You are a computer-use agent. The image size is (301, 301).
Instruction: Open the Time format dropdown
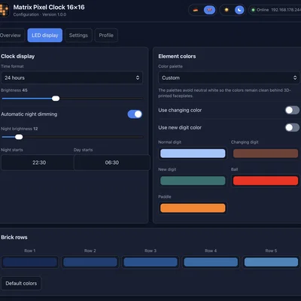(71, 78)
